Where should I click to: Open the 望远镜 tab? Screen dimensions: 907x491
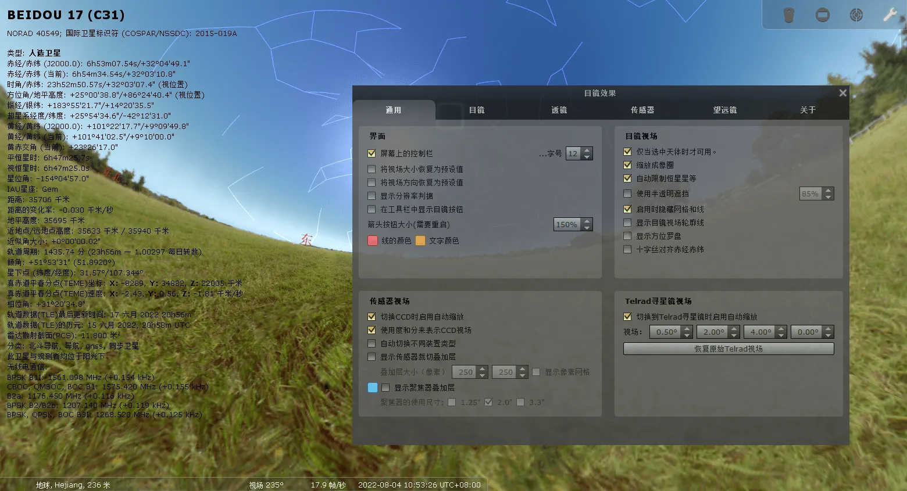tap(725, 110)
